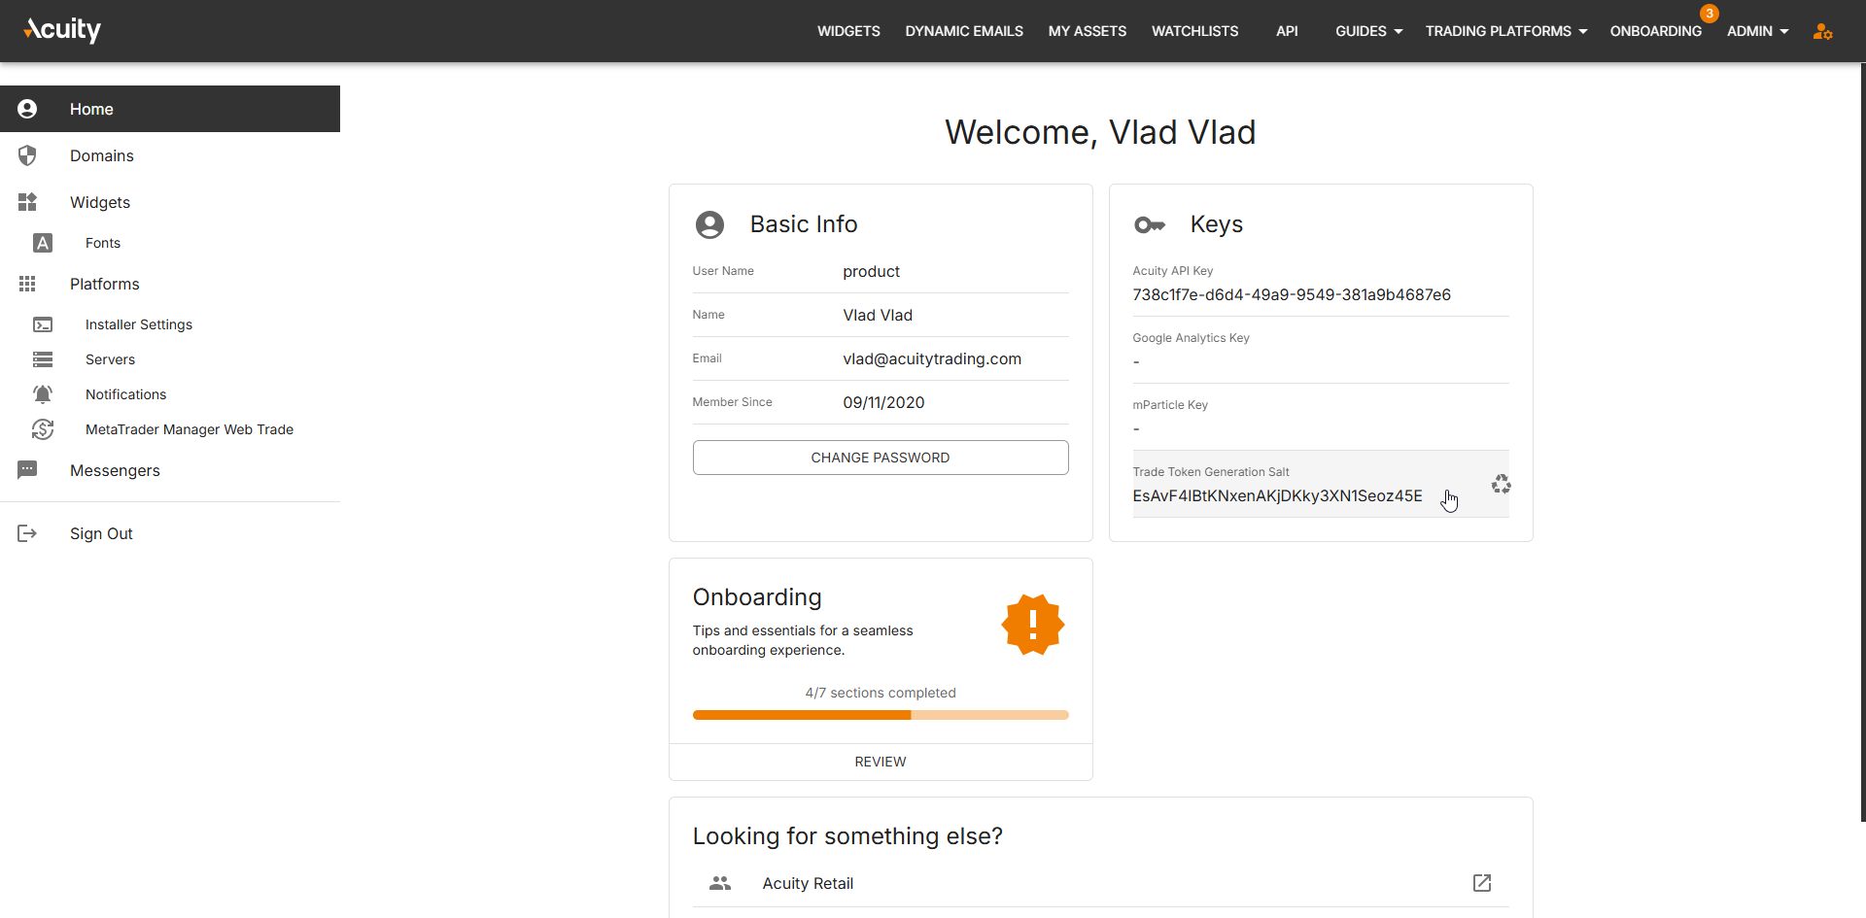Click the onboarding progress bar
Viewport: 1866px width, 918px height.
point(881,715)
